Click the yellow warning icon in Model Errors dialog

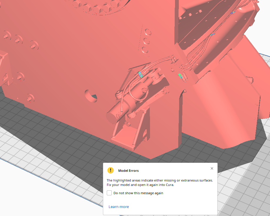[x=111, y=170]
